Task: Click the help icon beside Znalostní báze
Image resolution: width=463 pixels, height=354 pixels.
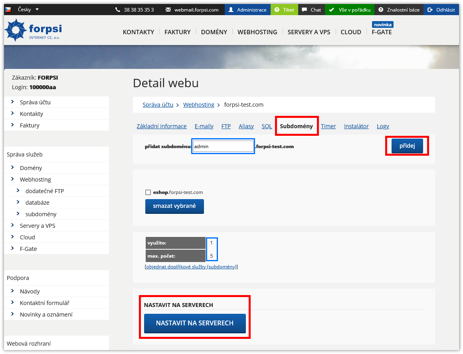Action: click(381, 10)
